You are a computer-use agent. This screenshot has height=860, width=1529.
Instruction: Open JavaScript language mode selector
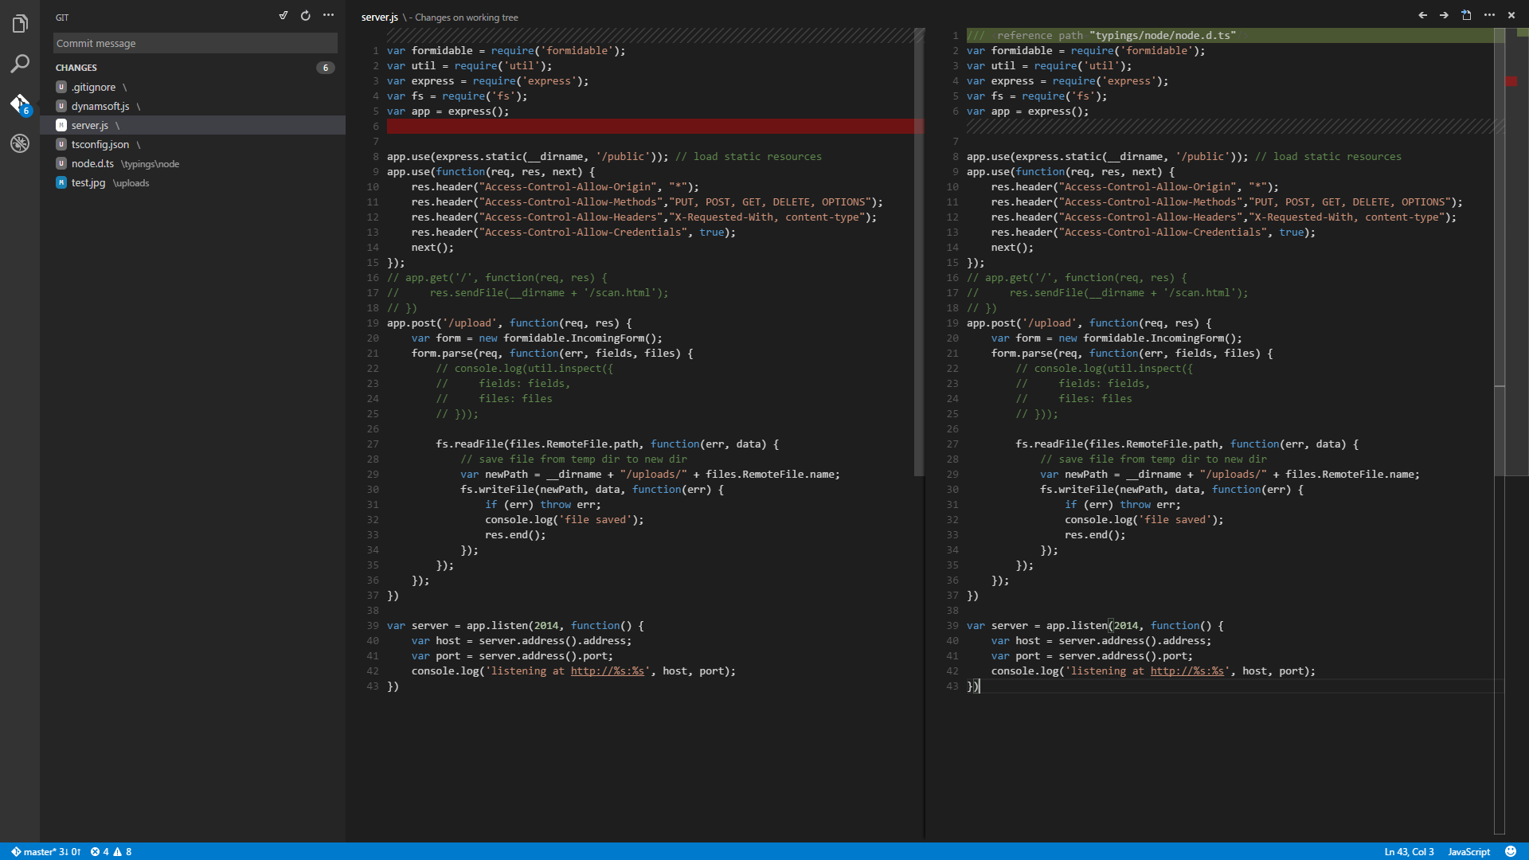(1468, 851)
